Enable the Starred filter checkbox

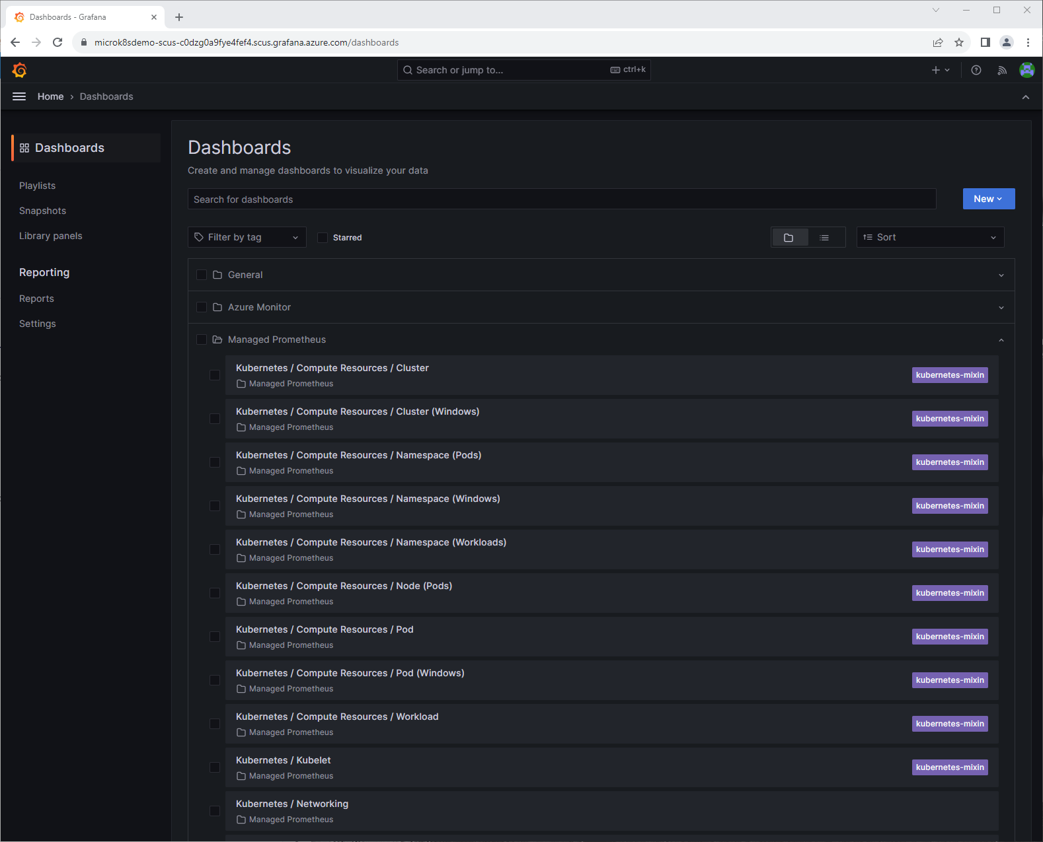tap(323, 238)
